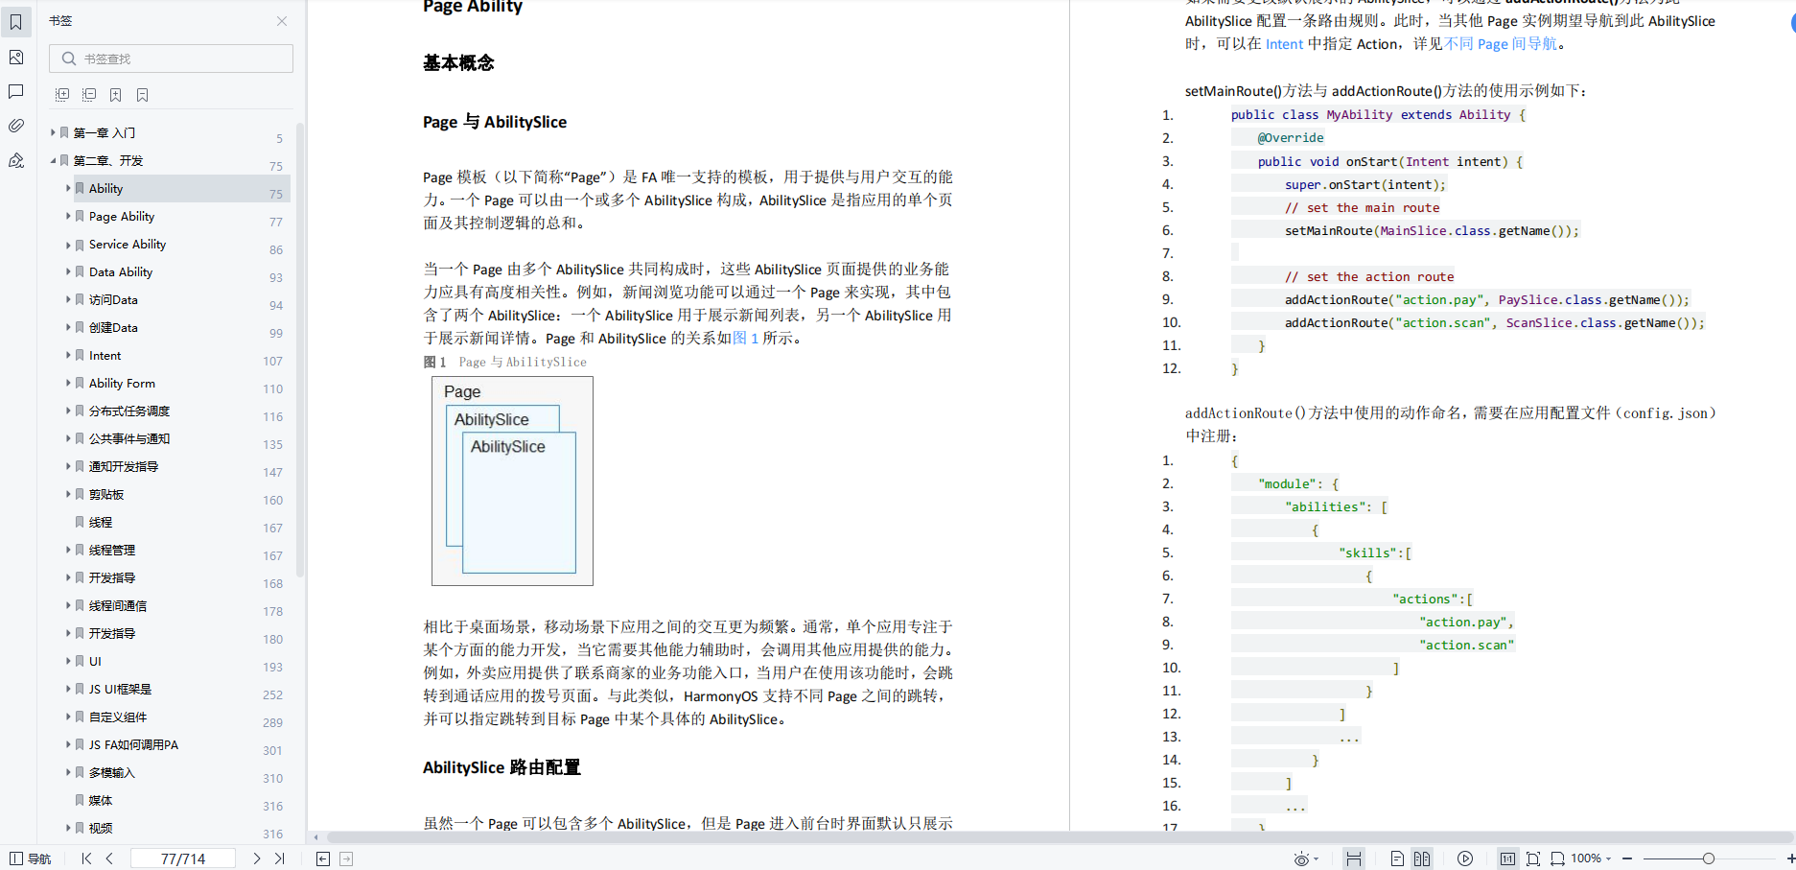Expand the Page Ability bookmark node
The image size is (1796, 870).
point(68,216)
